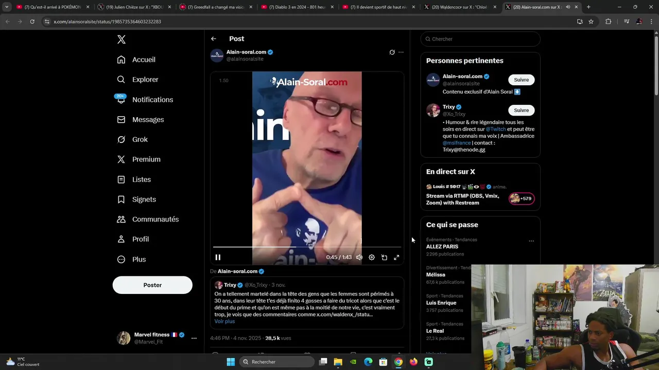The width and height of the screenshot is (659, 370).
Task: Click the X logo in sidebar
Action: [121, 40]
